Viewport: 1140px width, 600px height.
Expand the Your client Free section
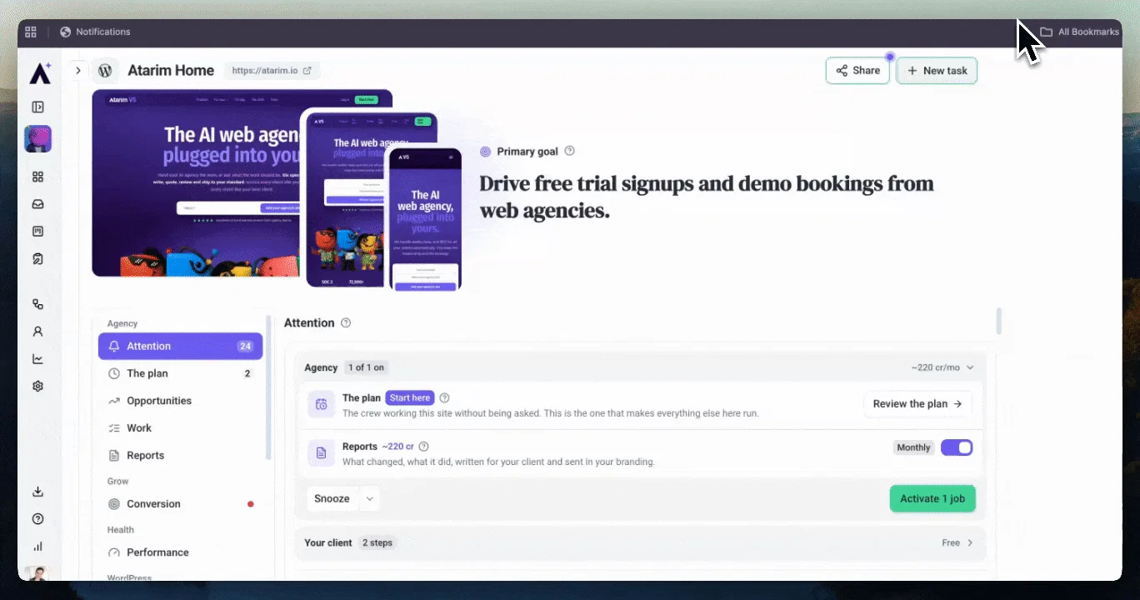click(x=970, y=542)
